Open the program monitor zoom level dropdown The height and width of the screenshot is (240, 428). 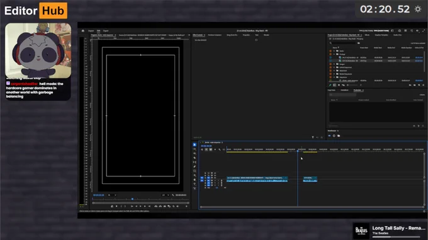[x=112, y=195]
